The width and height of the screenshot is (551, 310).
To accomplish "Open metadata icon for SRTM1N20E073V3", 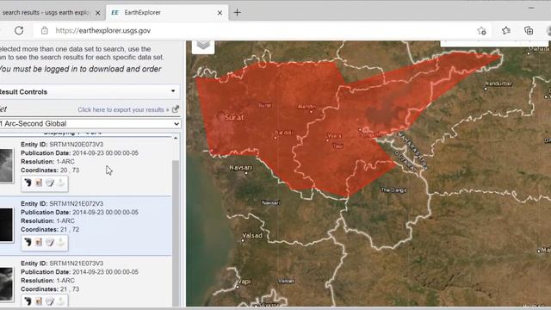I will pos(50,183).
